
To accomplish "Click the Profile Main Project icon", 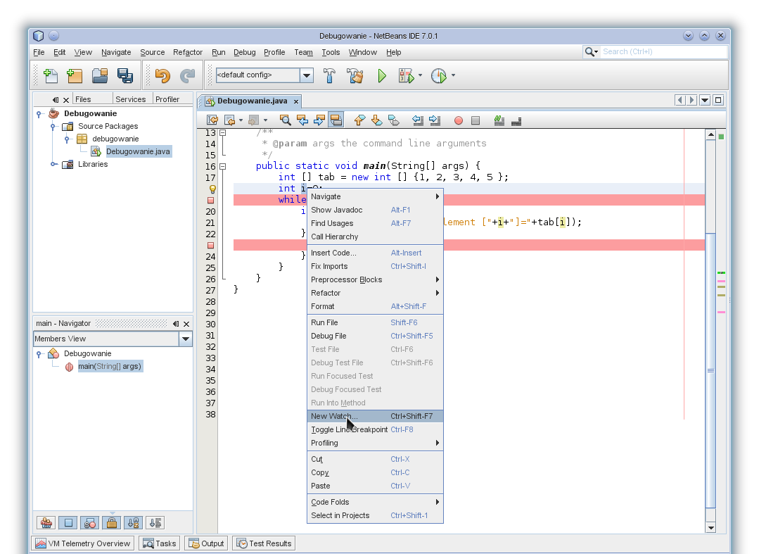I will (x=438, y=75).
